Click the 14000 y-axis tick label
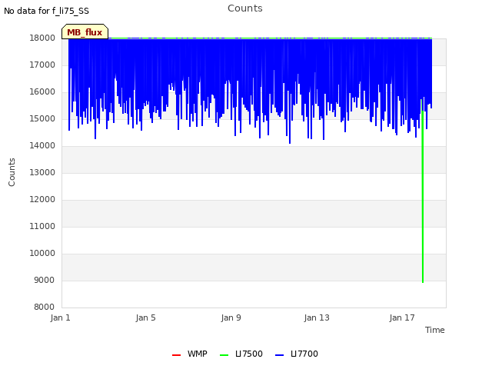This screenshot has height=369, width=492. 42,145
